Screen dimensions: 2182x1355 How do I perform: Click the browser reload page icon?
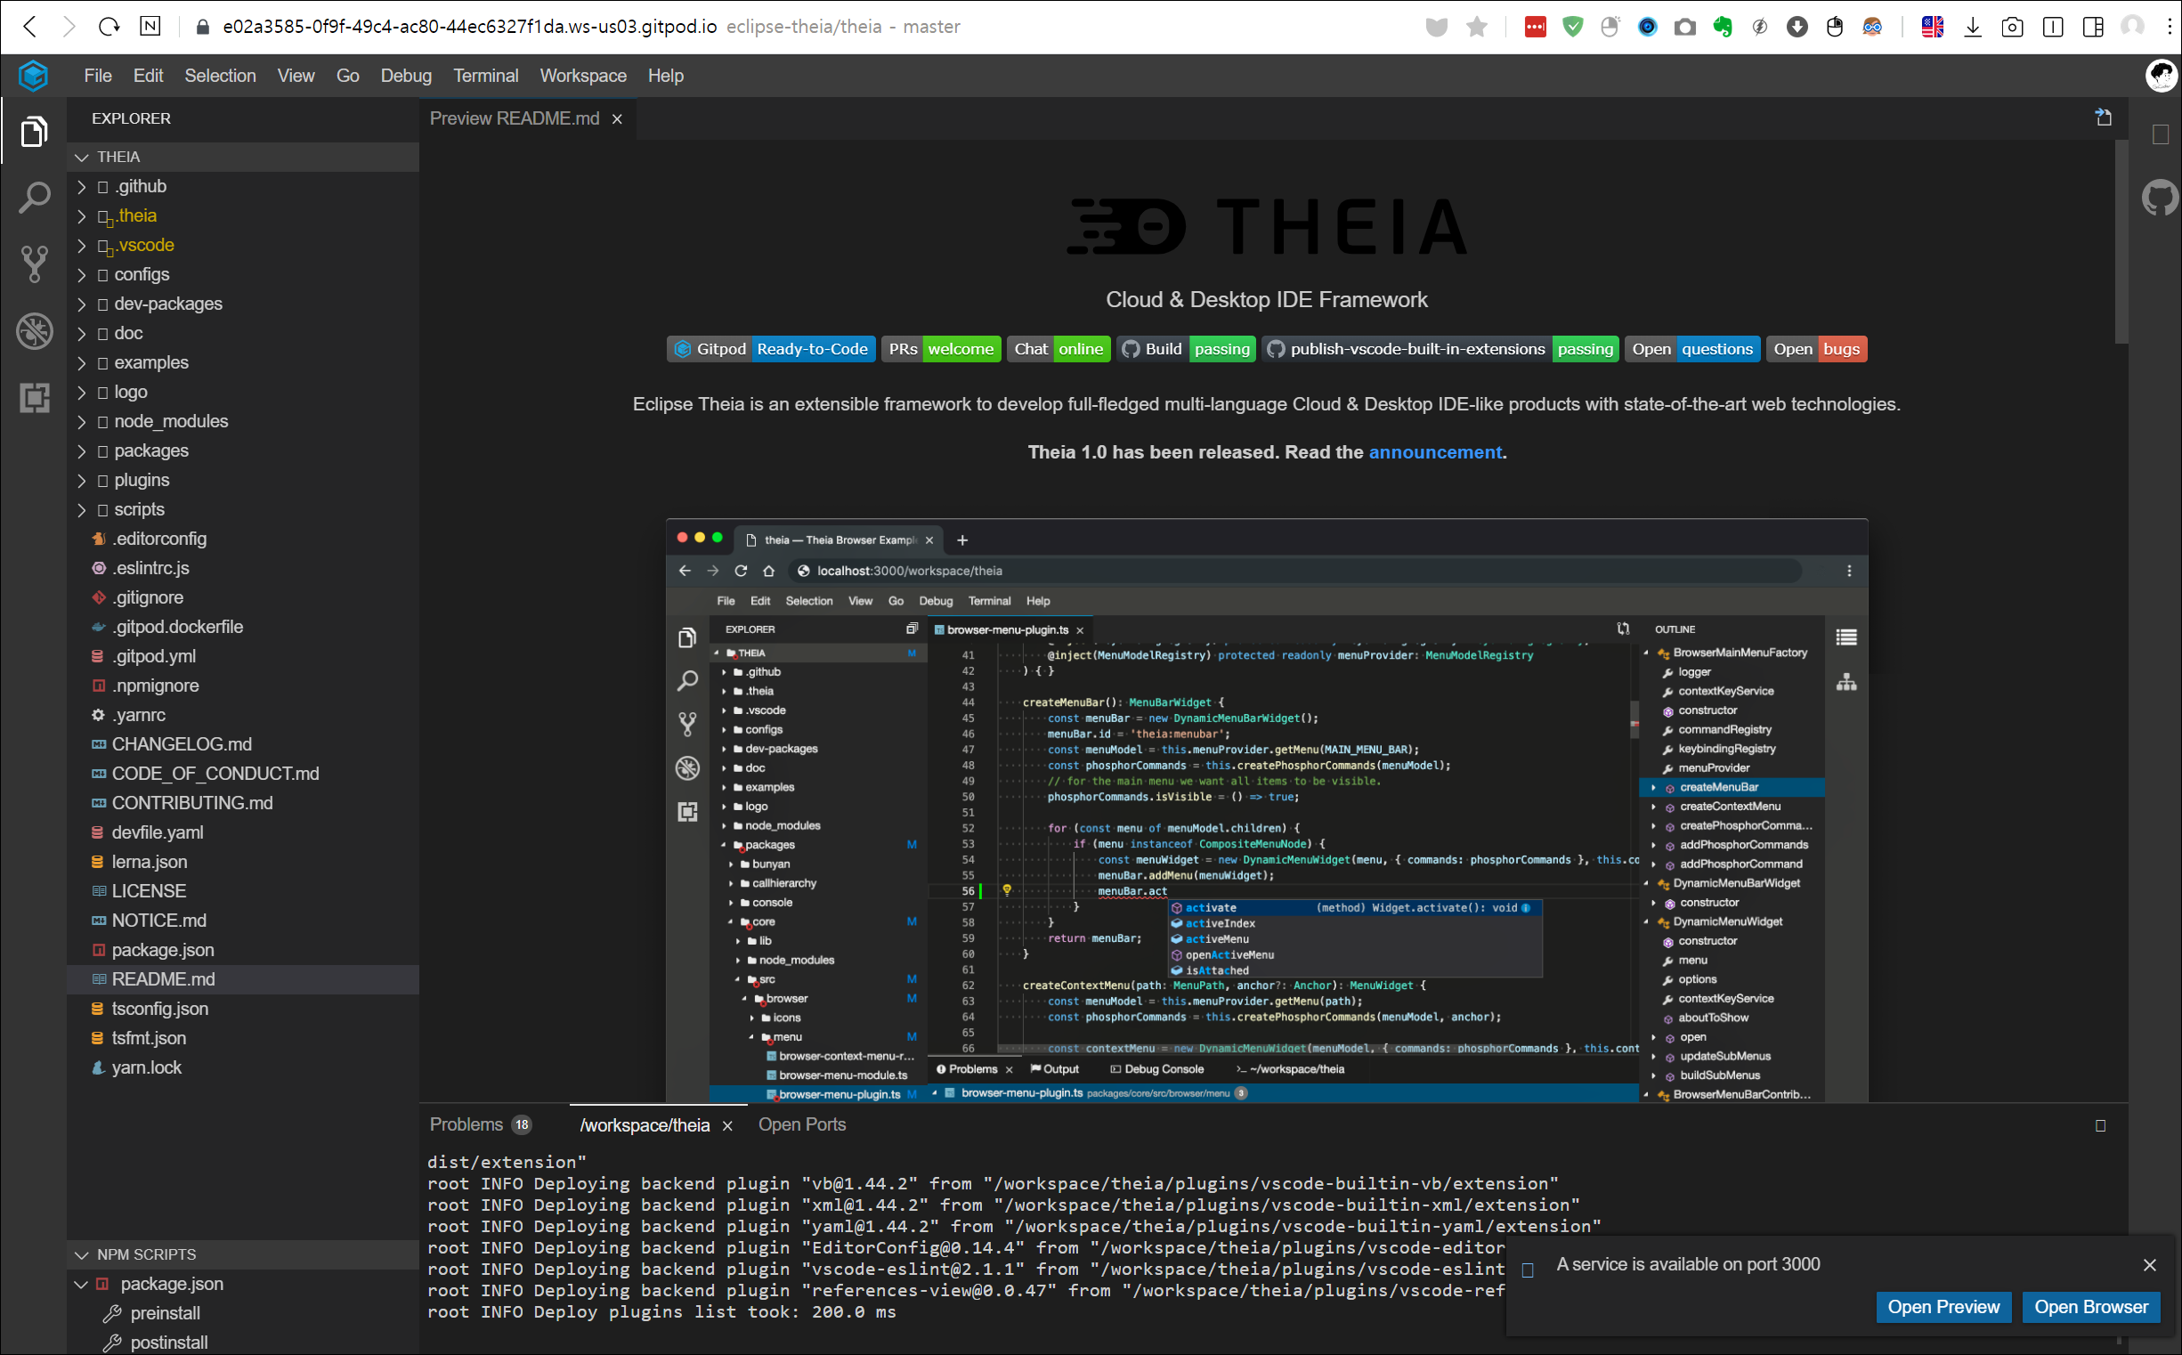coord(110,27)
